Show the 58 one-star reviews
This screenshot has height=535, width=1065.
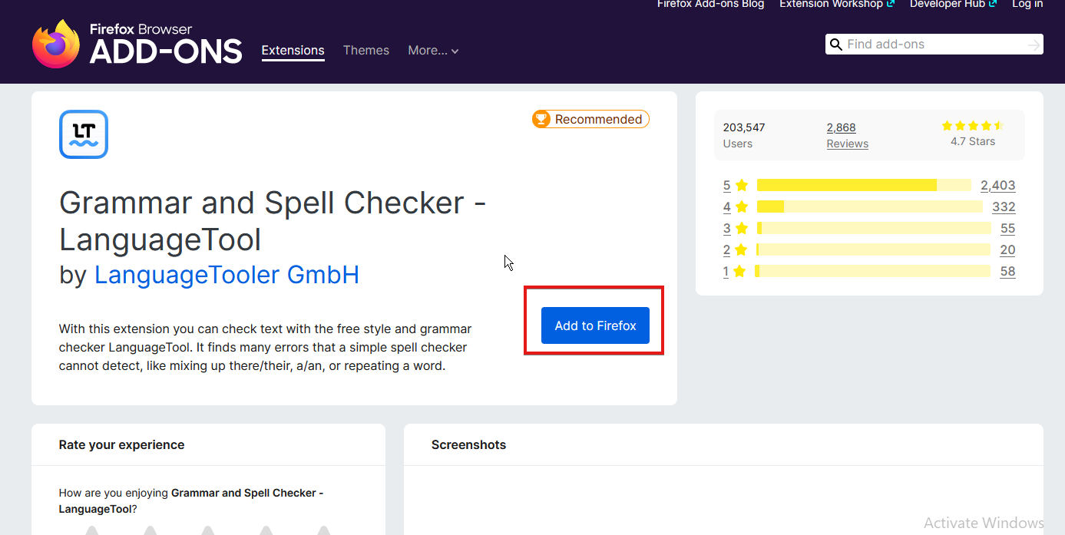tap(1007, 271)
